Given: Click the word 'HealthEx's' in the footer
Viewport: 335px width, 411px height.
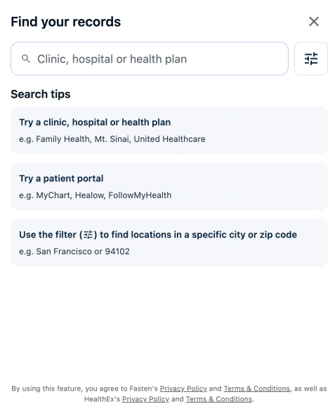Looking at the screenshot, I should [102, 399].
